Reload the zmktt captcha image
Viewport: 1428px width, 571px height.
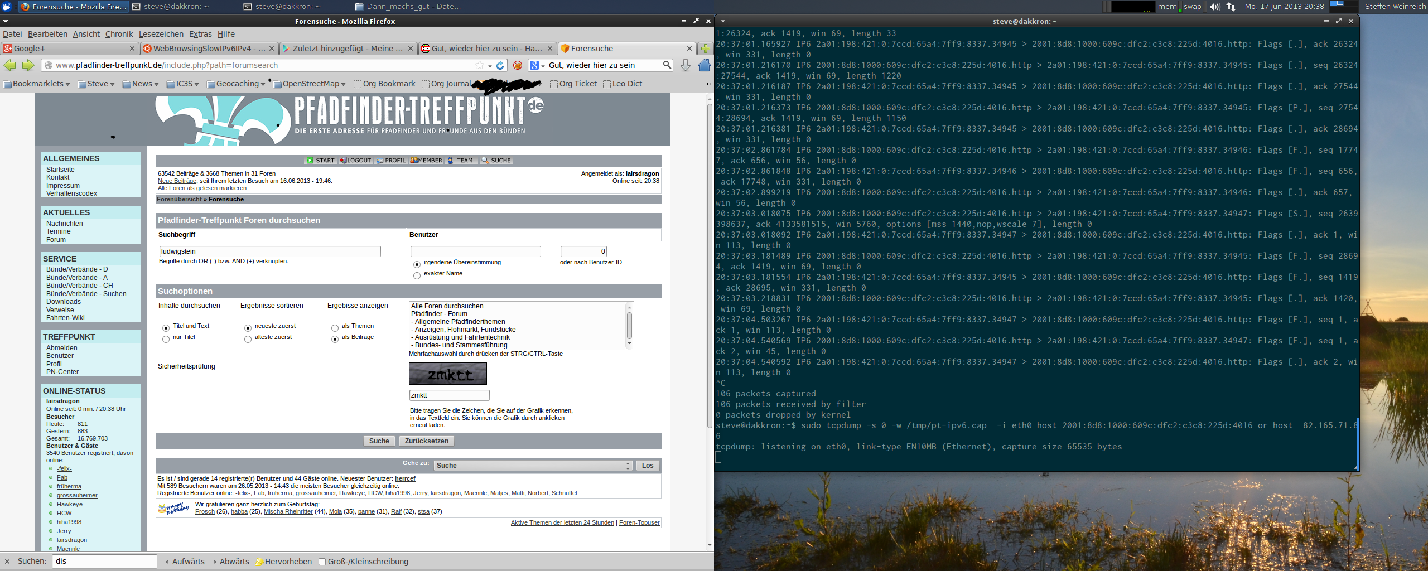[x=447, y=374]
